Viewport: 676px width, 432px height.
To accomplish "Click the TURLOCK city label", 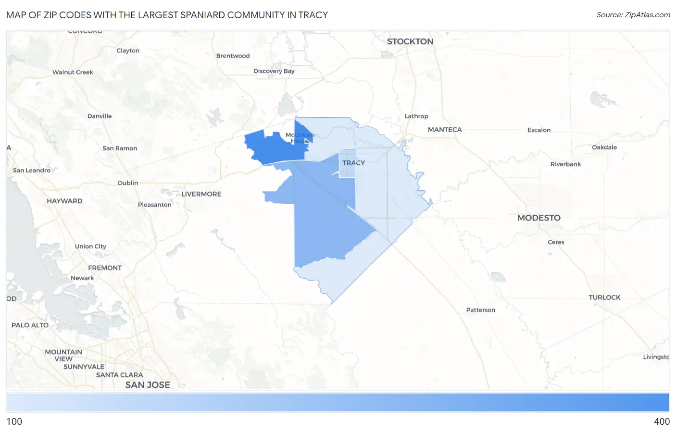I will (x=604, y=297).
